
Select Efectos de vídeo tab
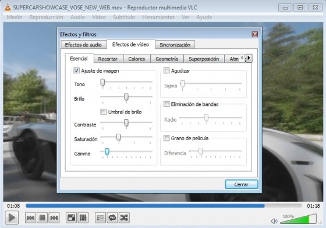[130, 44]
